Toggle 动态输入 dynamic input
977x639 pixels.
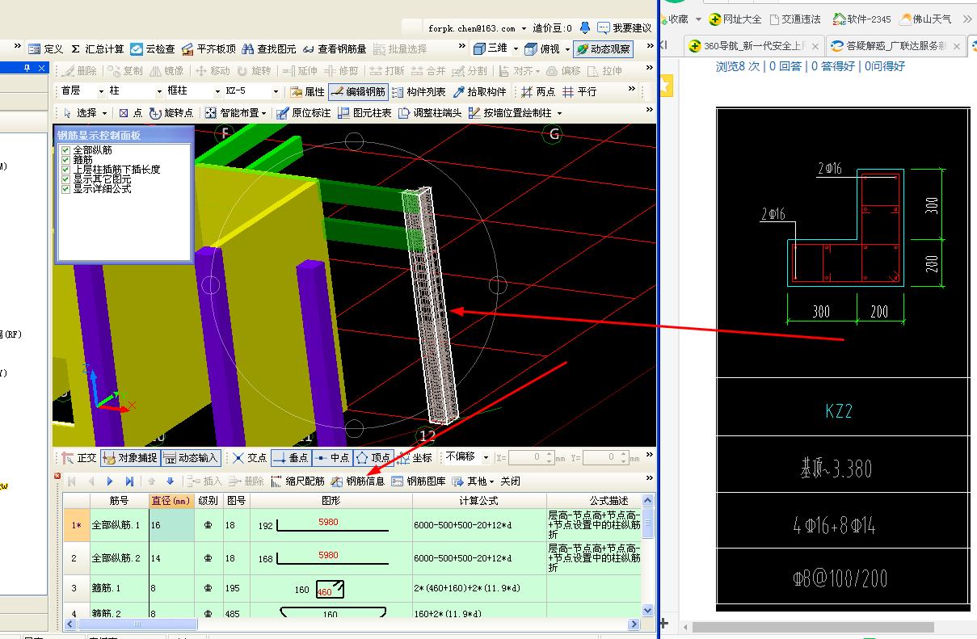(x=191, y=458)
